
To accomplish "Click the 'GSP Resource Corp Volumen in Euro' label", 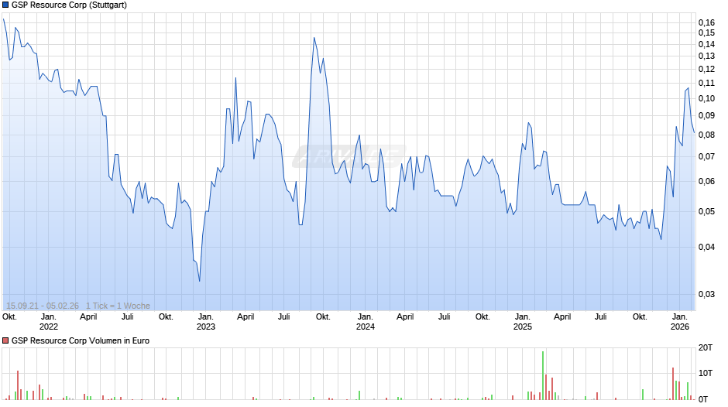I will tap(81, 340).
